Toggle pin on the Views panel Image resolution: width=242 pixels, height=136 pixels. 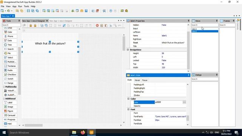[x=217, y=21]
